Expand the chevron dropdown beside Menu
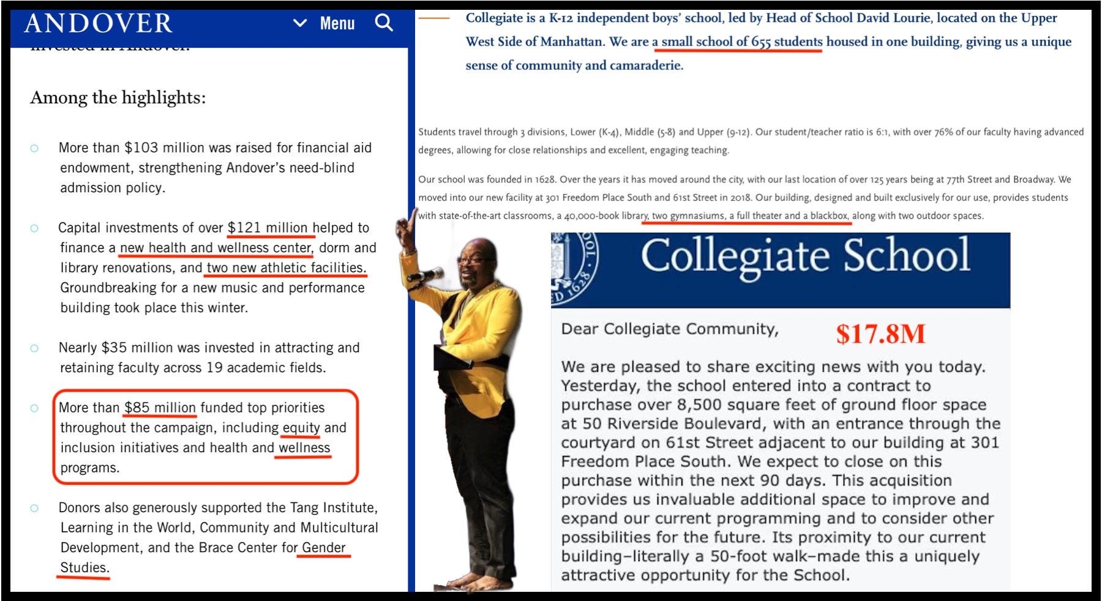This screenshot has height=601, width=1102. (300, 23)
